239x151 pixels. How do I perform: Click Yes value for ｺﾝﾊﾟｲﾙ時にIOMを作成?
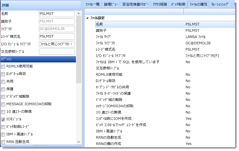[x=188, y=119]
